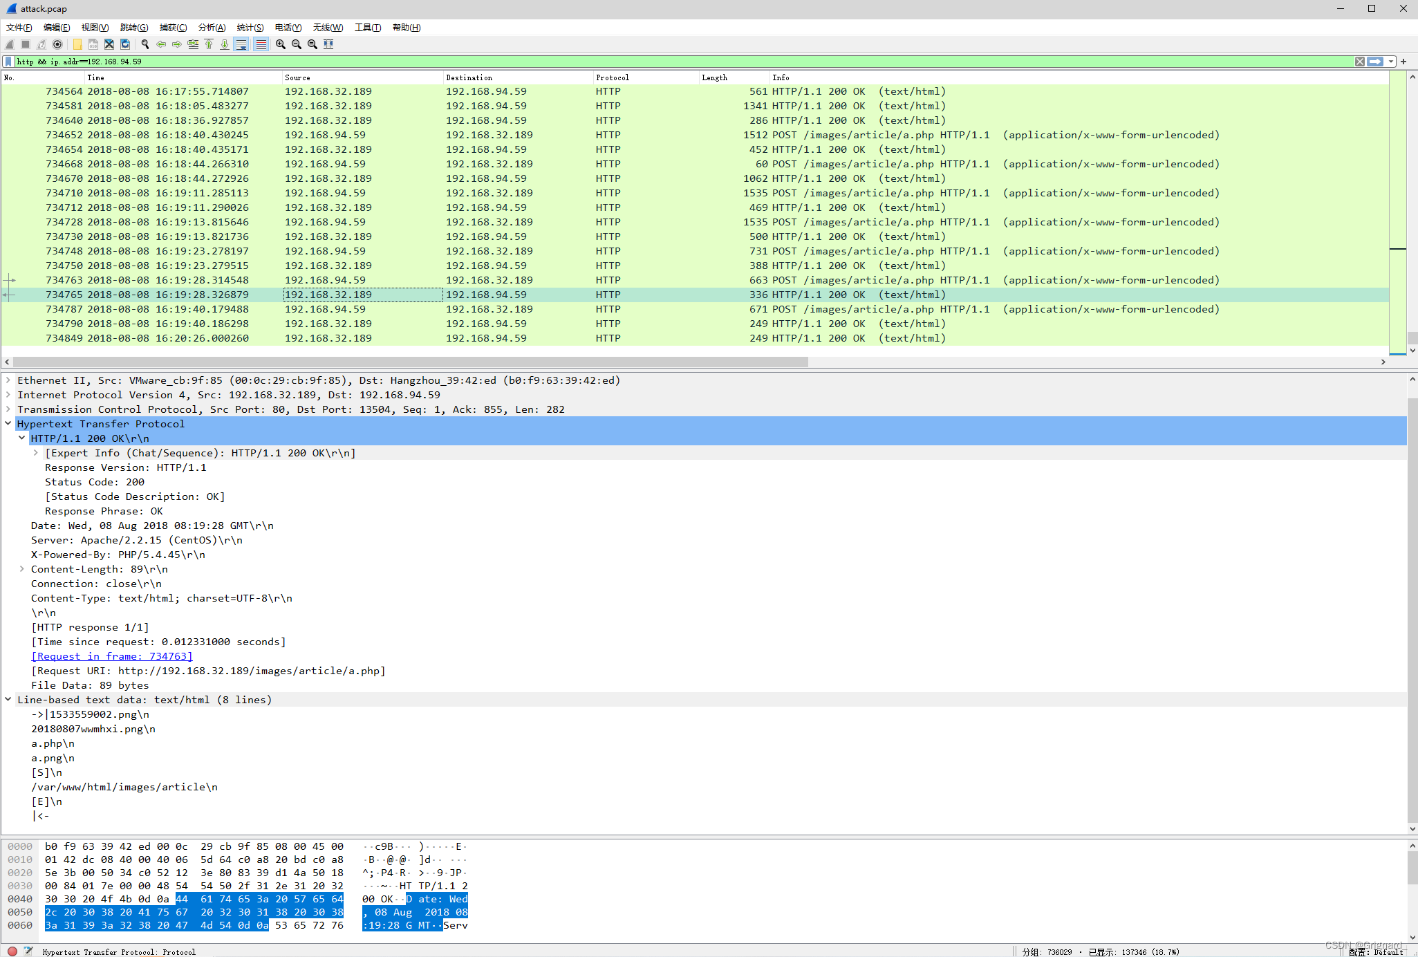Expand the Content-Length: 89 item
Screen dimensions: 1418x957
21,569
